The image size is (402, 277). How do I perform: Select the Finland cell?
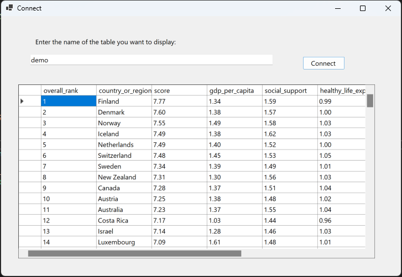124,102
